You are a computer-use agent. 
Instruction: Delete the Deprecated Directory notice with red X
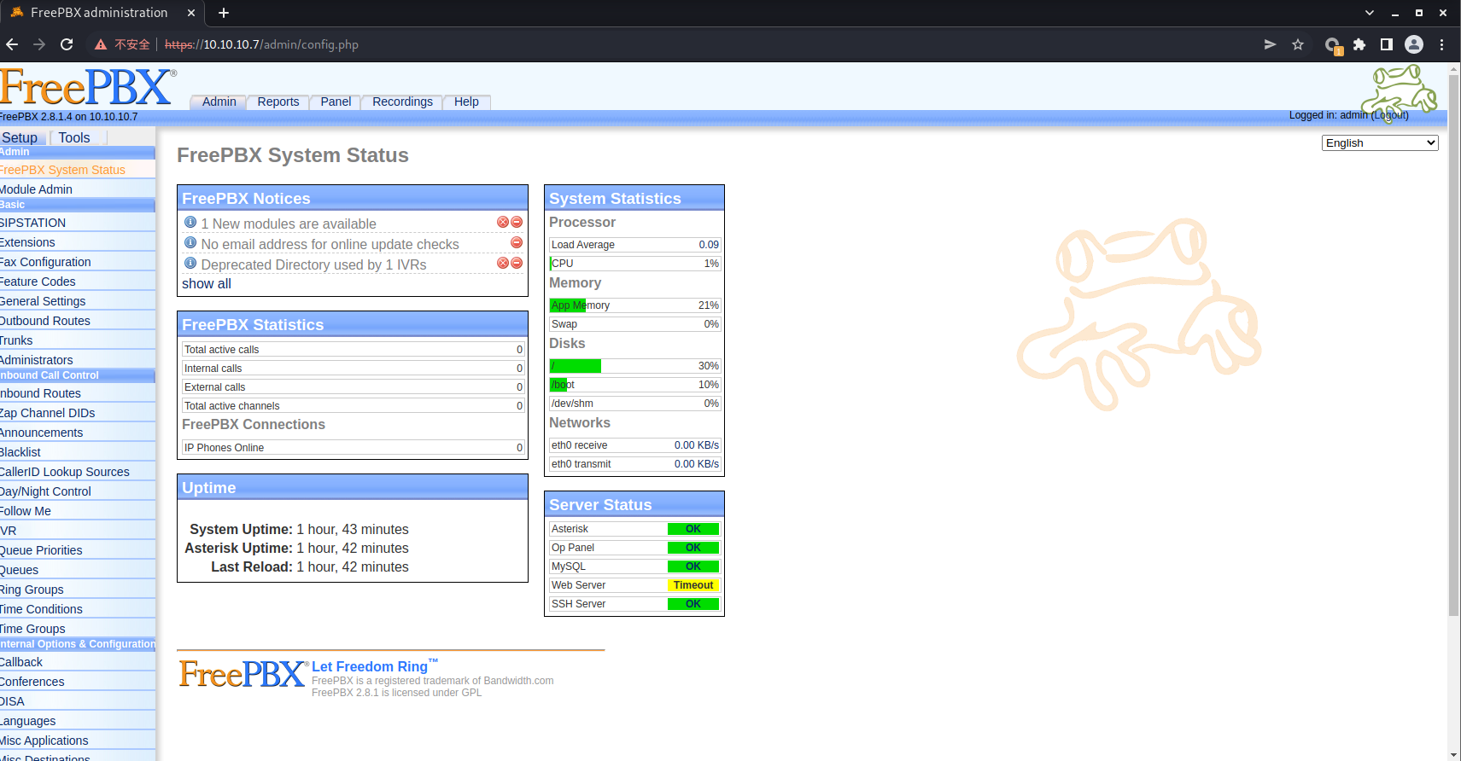[x=503, y=263]
